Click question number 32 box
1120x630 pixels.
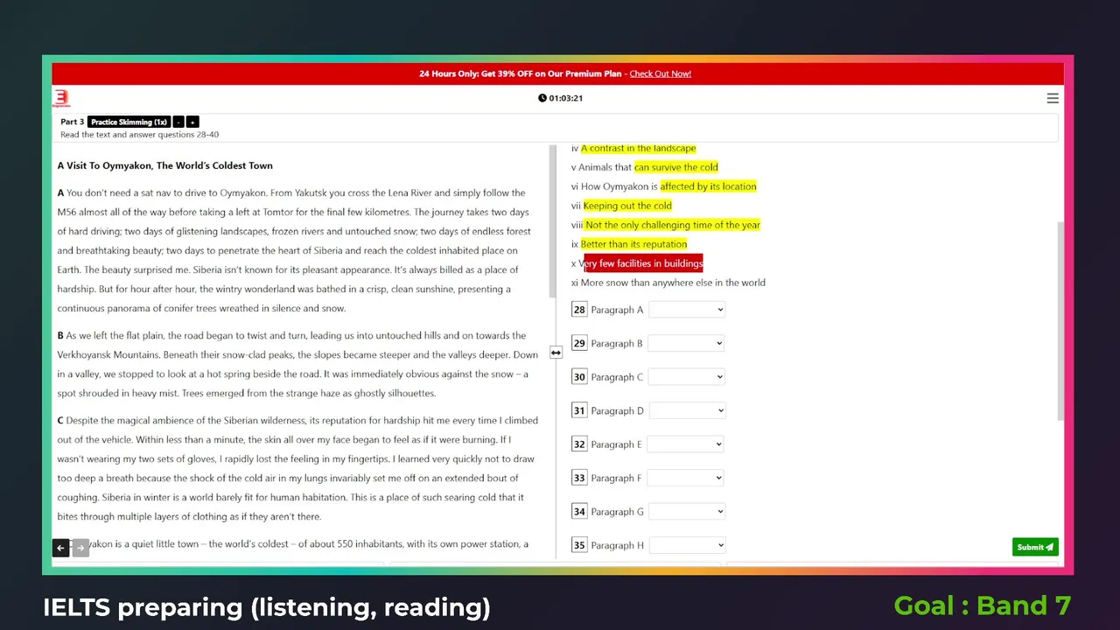[579, 444]
